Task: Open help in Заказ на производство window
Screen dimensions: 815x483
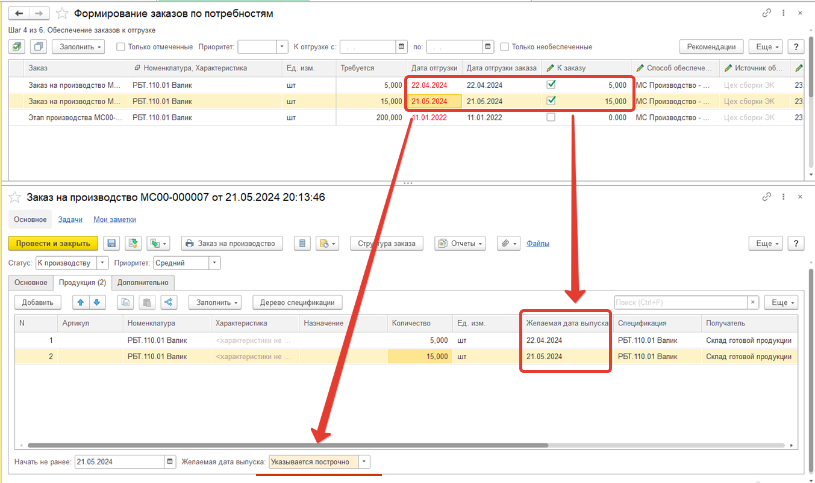Action: click(796, 244)
